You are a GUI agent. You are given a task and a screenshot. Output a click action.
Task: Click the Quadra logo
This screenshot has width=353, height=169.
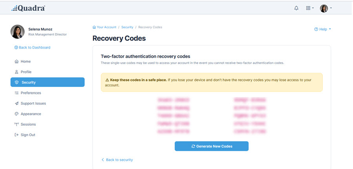[x=28, y=8]
